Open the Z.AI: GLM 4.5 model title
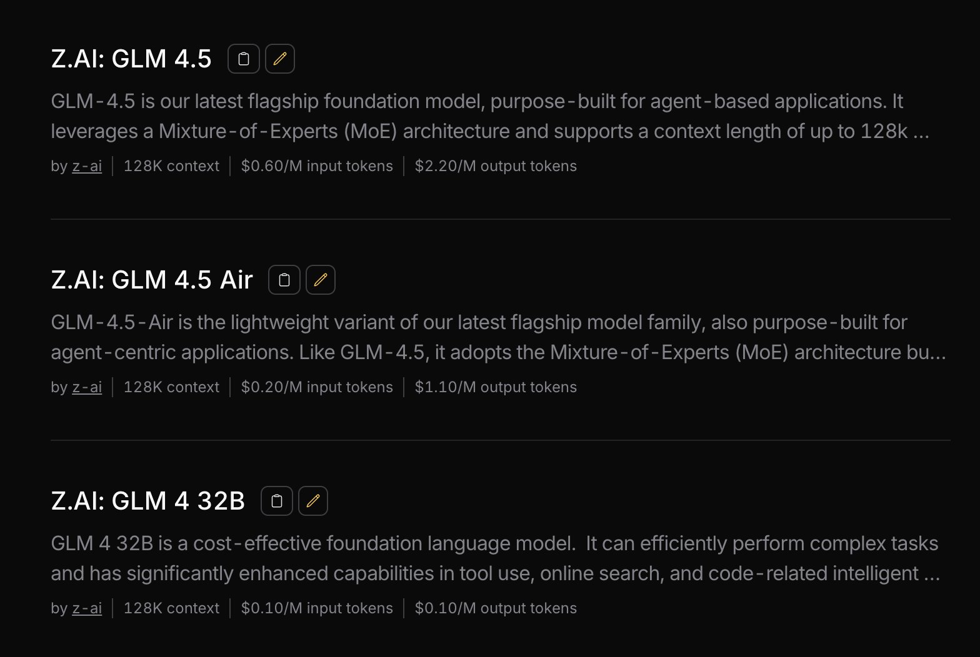 pos(131,59)
